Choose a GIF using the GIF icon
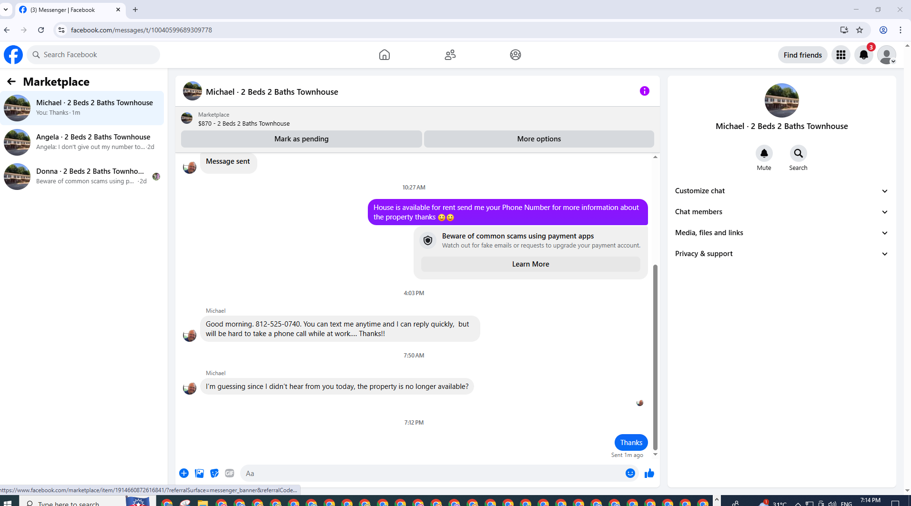 [x=230, y=473]
